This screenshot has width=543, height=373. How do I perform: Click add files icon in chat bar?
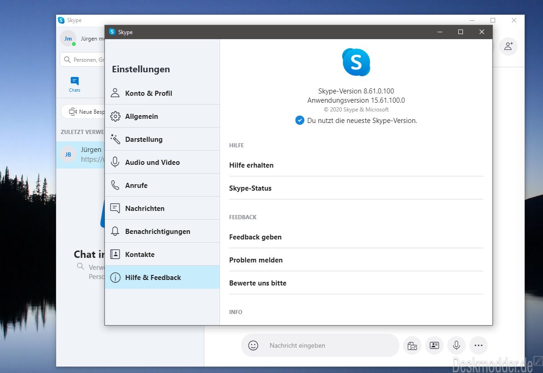coord(412,345)
